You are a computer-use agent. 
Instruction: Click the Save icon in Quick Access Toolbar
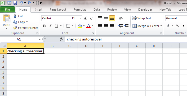pos(15,3)
